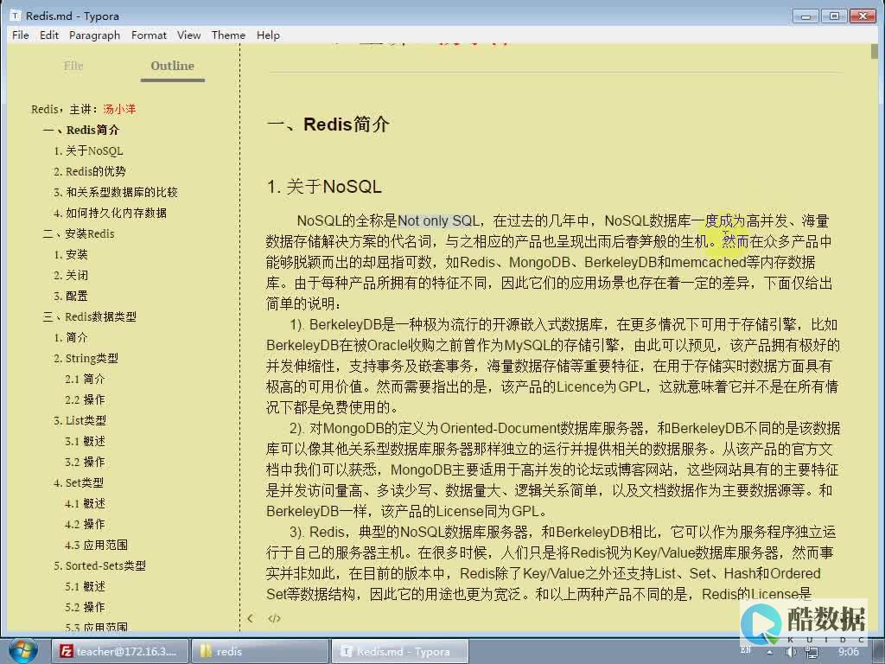Open the View menu
The height and width of the screenshot is (664, 885).
click(188, 35)
